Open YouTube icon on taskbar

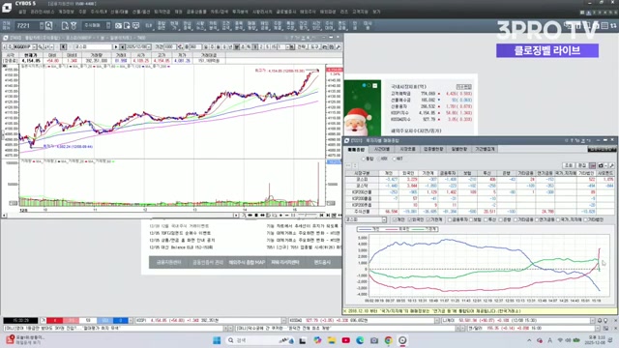tap(346, 340)
